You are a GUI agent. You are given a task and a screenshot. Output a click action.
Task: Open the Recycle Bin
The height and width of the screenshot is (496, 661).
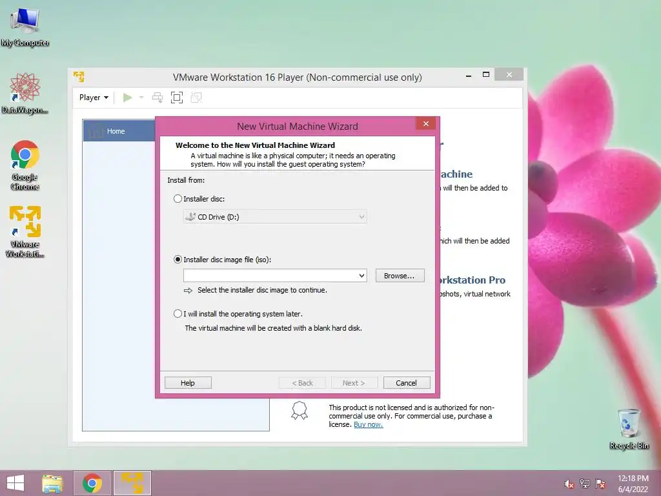[x=629, y=429]
